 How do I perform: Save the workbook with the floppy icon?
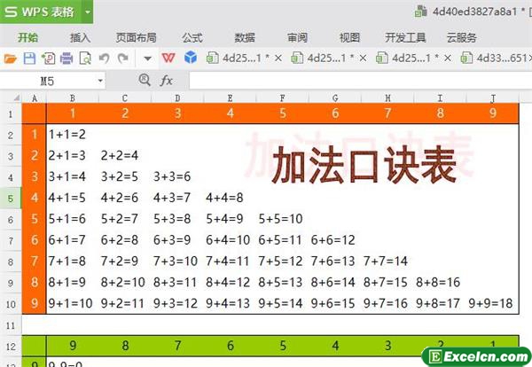[x=29, y=59]
